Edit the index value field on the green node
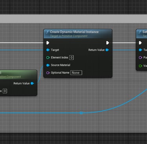 tap(5, 91)
